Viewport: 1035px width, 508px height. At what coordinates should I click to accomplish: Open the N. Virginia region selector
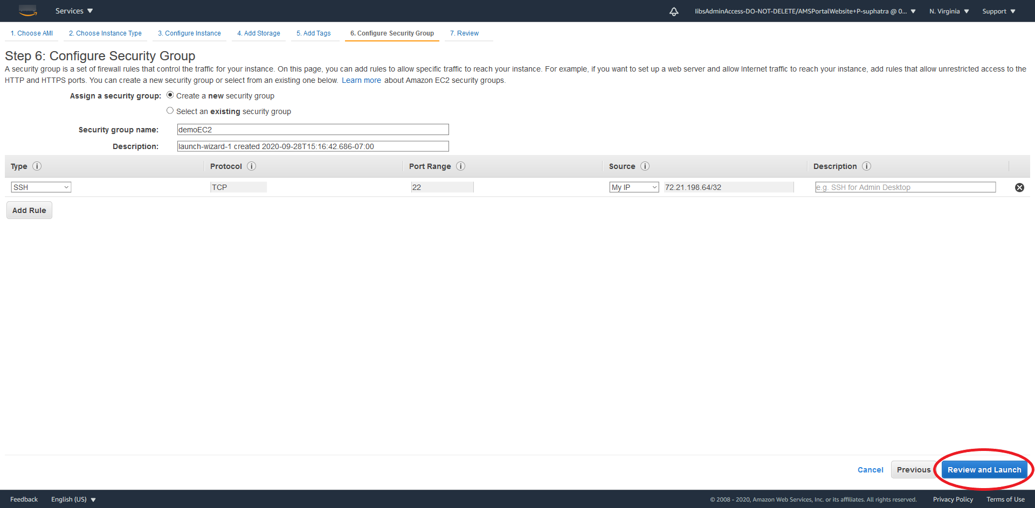(949, 11)
